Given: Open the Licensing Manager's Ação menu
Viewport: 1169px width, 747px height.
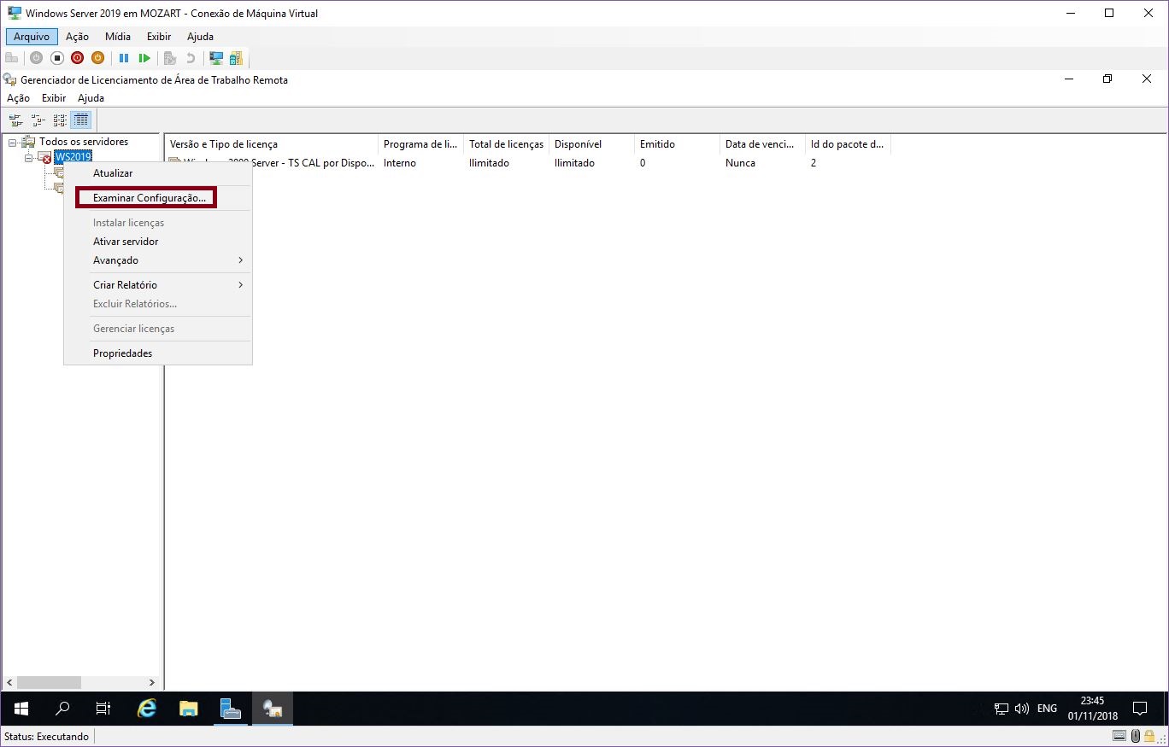Looking at the screenshot, I should coord(18,98).
